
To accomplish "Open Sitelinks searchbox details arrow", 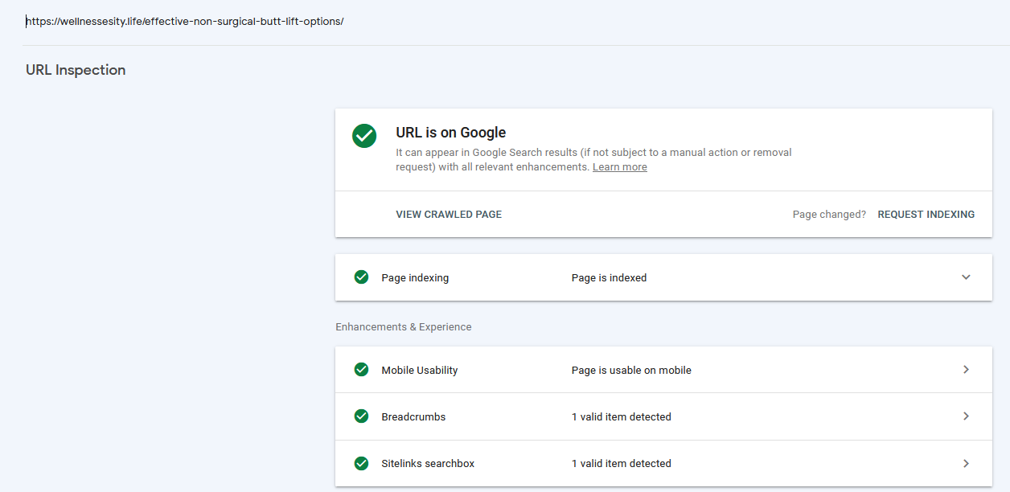I will pos(966,463).
